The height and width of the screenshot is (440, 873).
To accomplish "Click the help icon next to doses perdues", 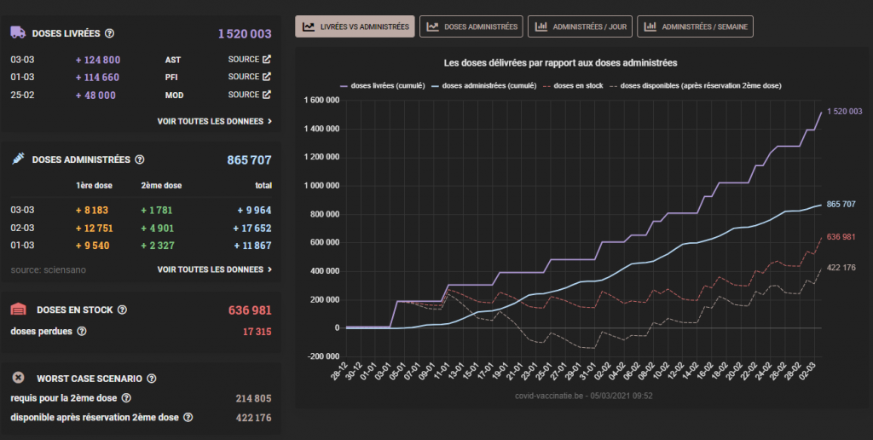I will click(x=82, y=331).
